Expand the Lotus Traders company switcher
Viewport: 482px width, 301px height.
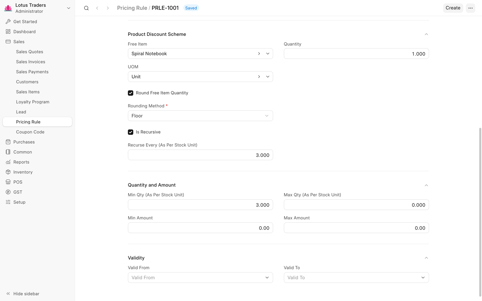point(69,8)
